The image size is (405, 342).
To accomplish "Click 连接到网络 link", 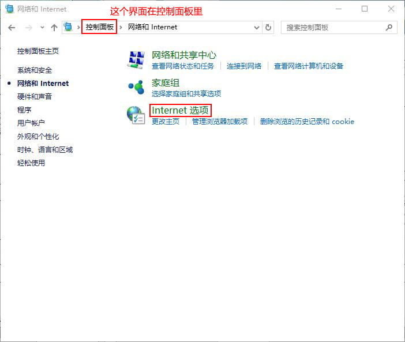I will pos(244,66).
